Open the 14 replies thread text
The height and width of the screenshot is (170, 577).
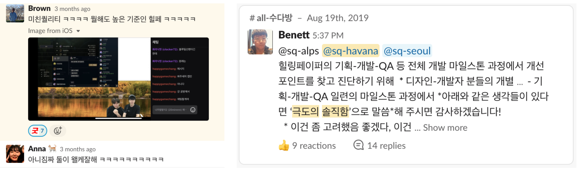click(386, 145)
